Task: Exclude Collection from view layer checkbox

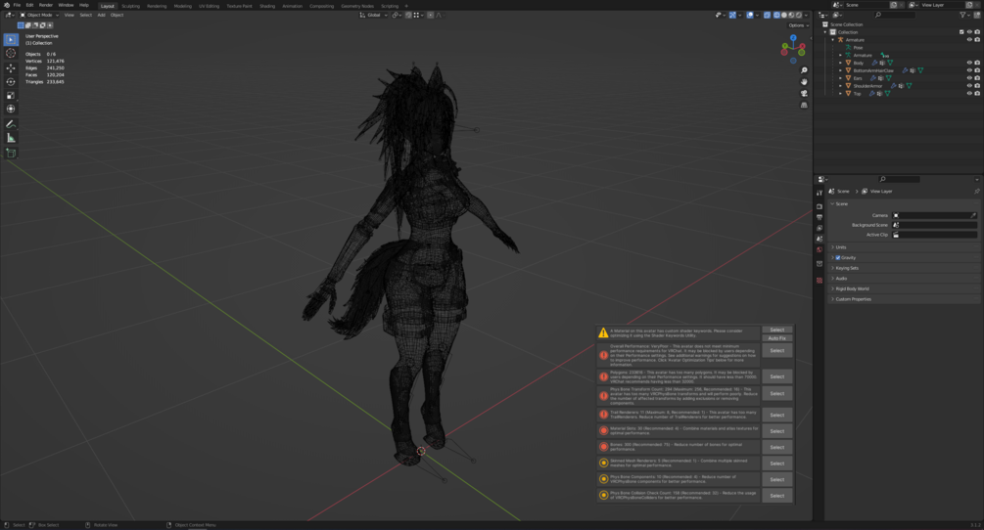Action: pos(961,32)
